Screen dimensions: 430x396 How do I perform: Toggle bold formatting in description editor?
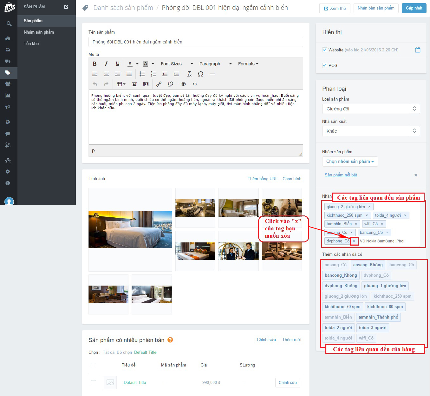click(94, 64)
